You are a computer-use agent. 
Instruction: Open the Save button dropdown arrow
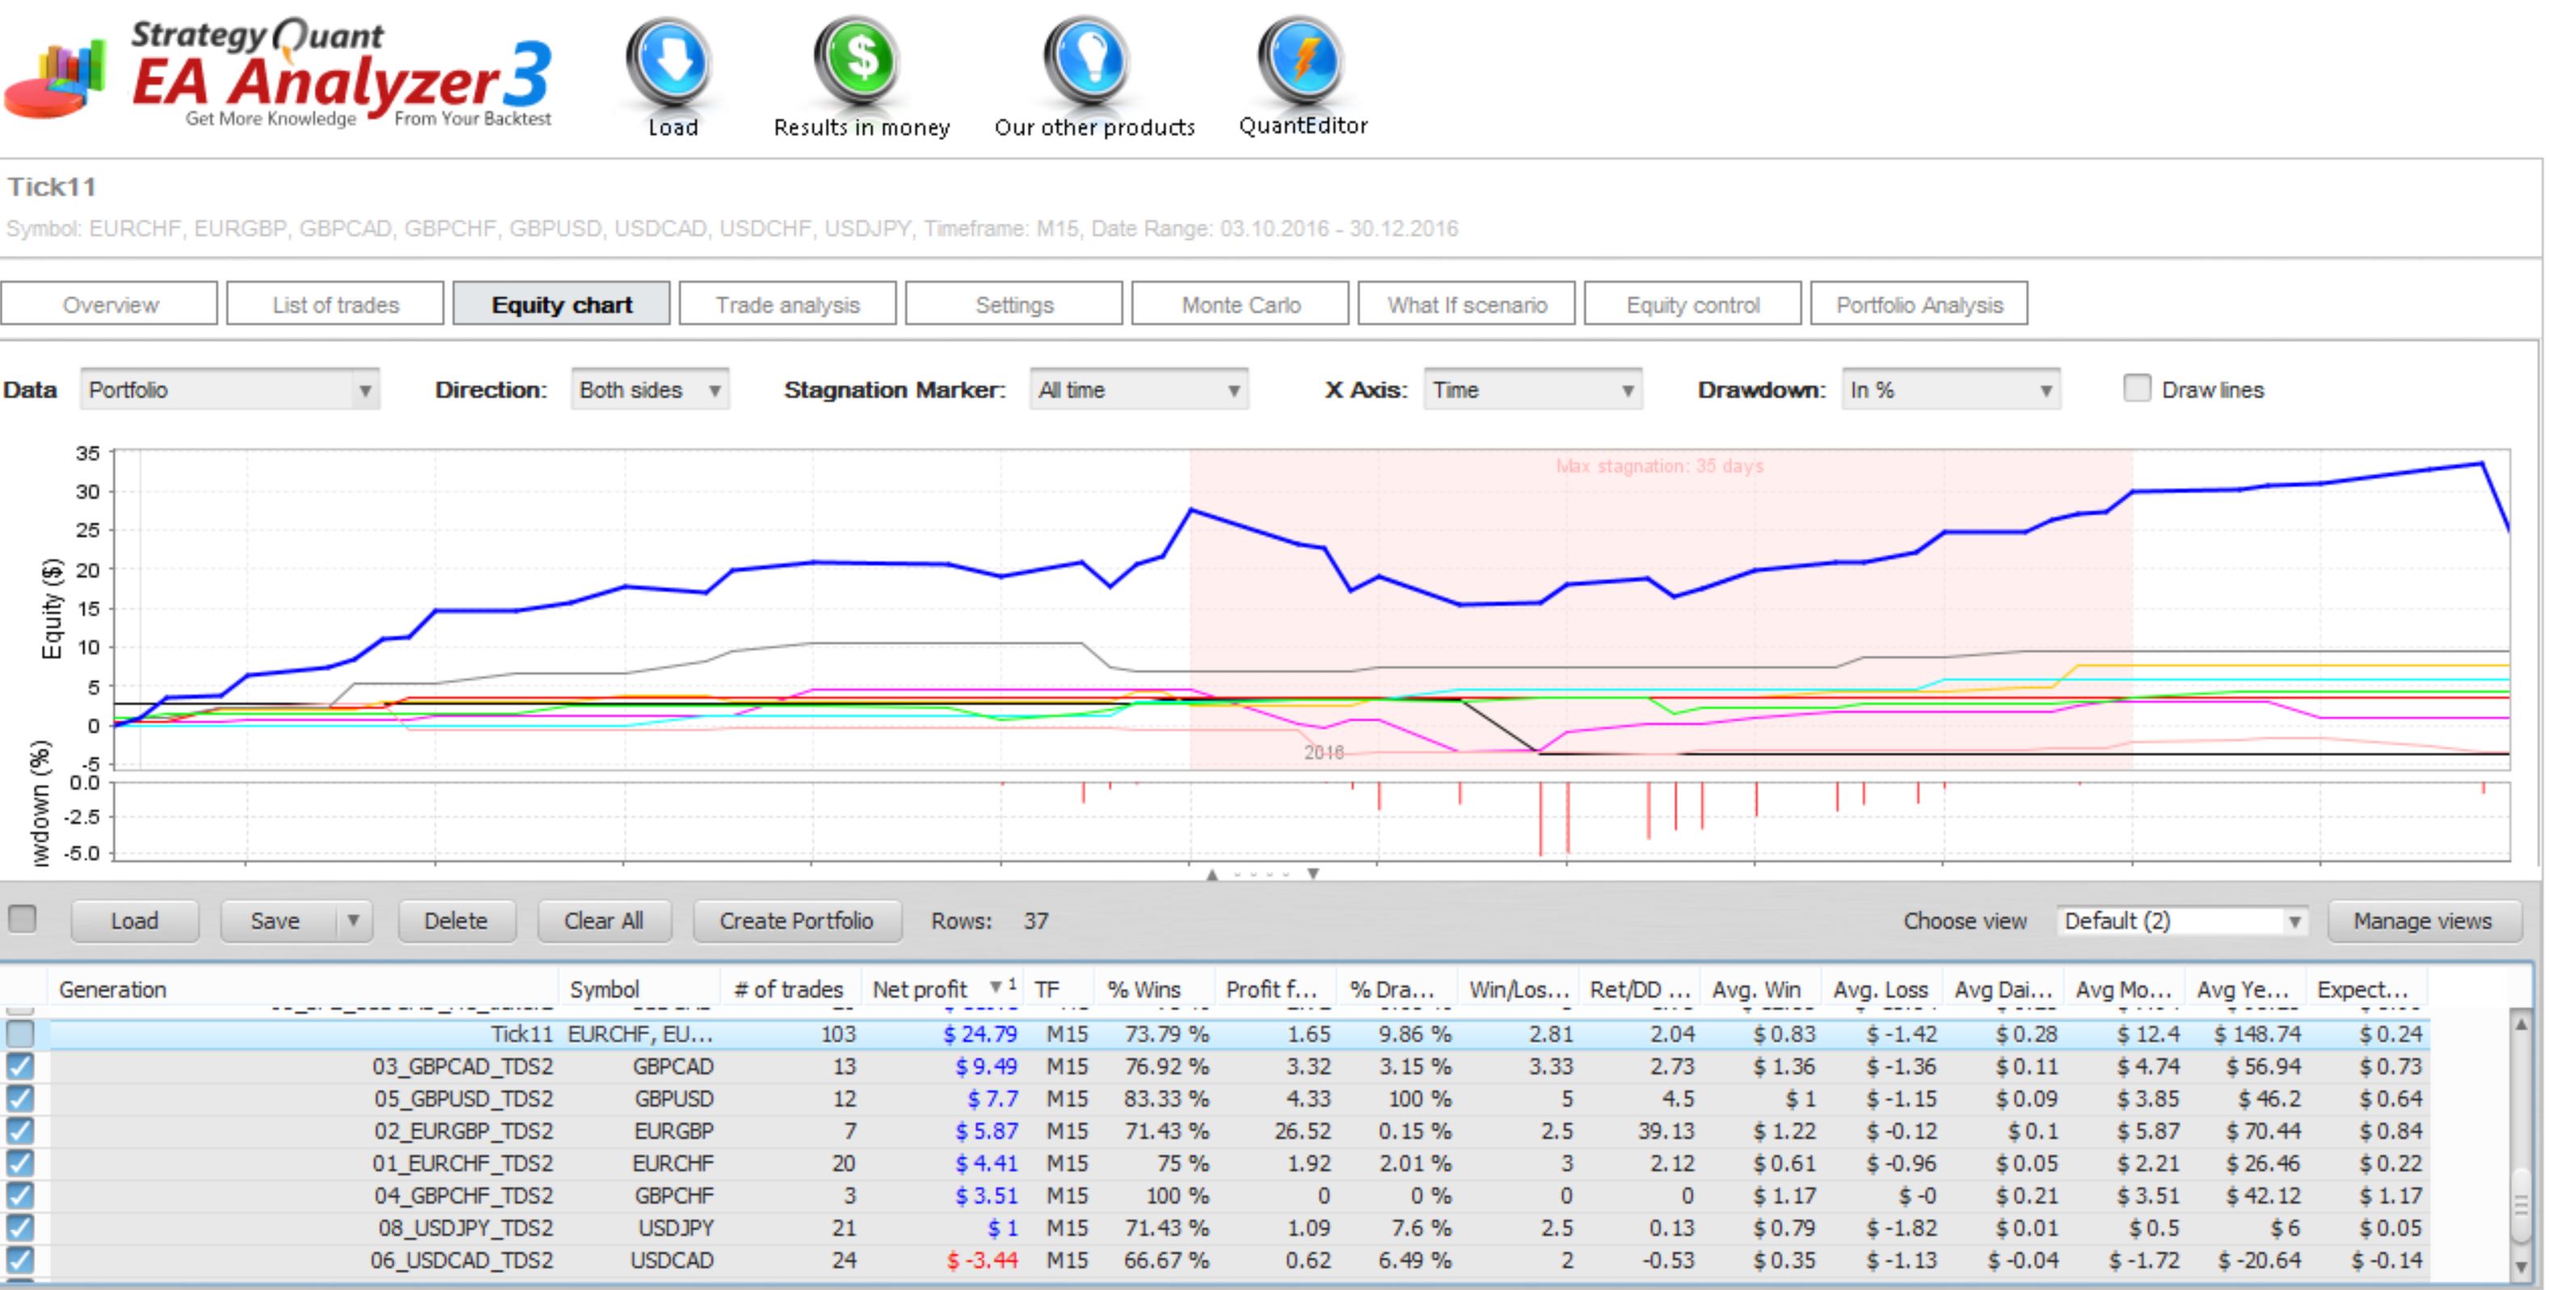(x=353, y=920)
